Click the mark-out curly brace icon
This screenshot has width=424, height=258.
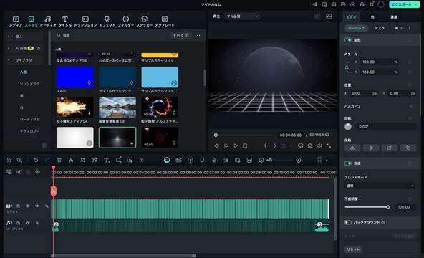[275, 145]
